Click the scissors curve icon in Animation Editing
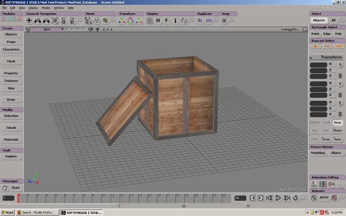Image resolution: width=346 pixels, height=216 pixels. click(331, 184)
